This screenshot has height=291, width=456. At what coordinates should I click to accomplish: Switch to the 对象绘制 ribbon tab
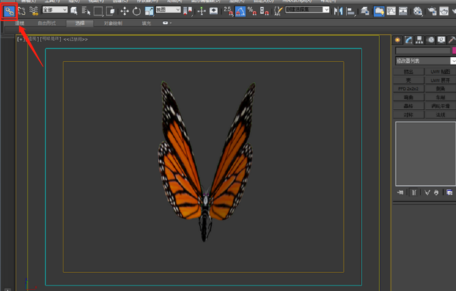pos(113,23)
